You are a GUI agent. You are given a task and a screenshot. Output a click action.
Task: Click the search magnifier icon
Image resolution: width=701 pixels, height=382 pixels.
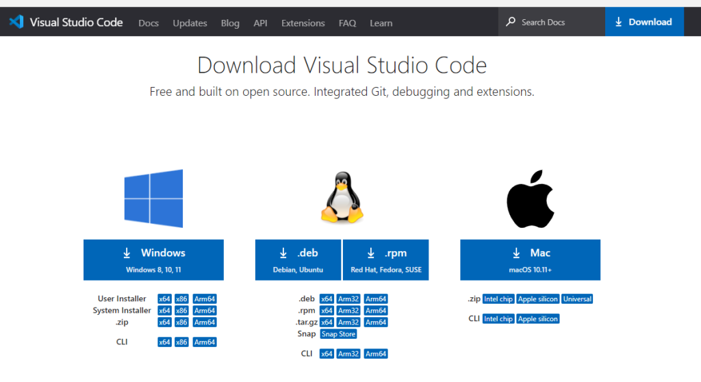click(x=511, y=21)
